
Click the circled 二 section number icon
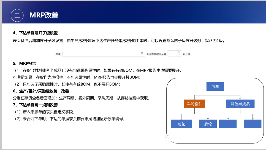coord(17,15)
